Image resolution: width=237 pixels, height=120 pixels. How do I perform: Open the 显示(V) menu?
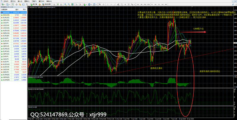[13, 1]
